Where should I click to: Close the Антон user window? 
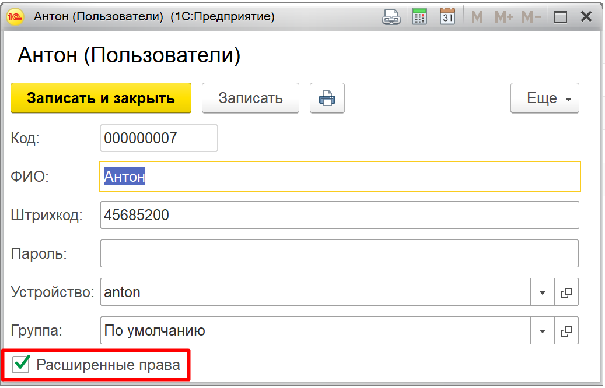[x=586, y=16]
